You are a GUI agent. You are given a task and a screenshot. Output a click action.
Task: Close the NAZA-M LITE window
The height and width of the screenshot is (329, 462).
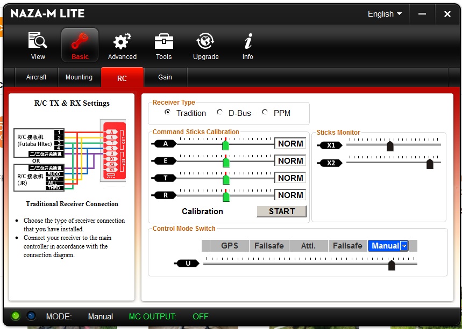pos(447,14)
